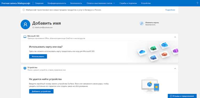Image resolution: width=200 pixels, height=98 pixels.
Task: Click the Устройства section monitor icon
Action: tap(25, 68)
